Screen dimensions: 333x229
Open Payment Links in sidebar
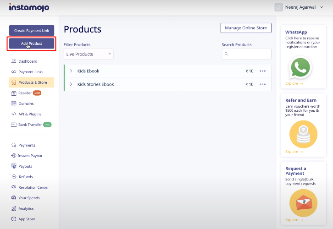[x=30, y=72]
